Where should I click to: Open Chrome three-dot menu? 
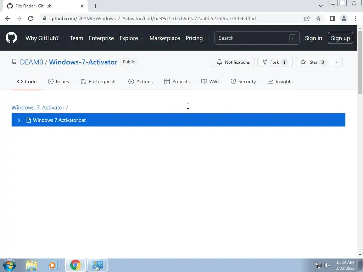click(355, 18)
